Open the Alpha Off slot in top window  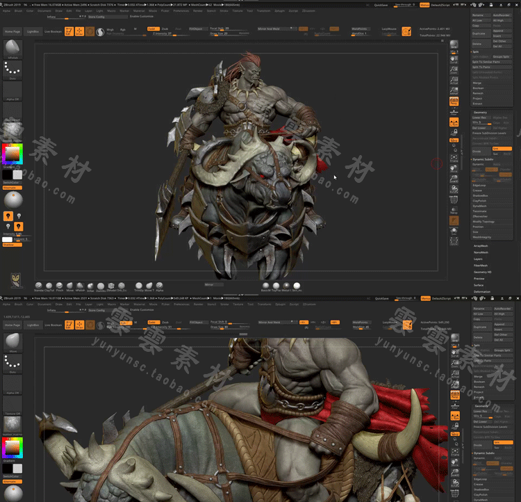point(13,90)
